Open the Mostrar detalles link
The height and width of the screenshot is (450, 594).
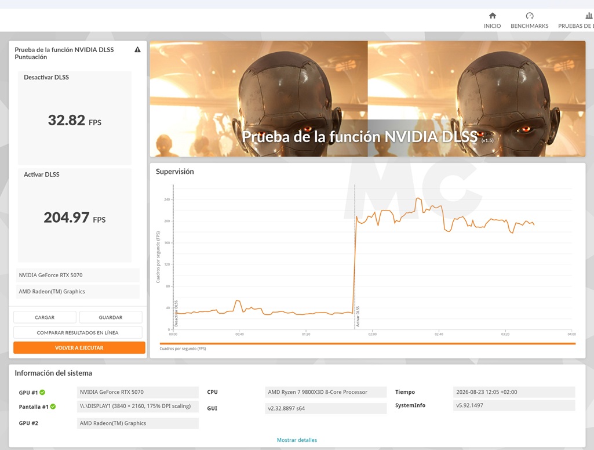click(297, 440)
